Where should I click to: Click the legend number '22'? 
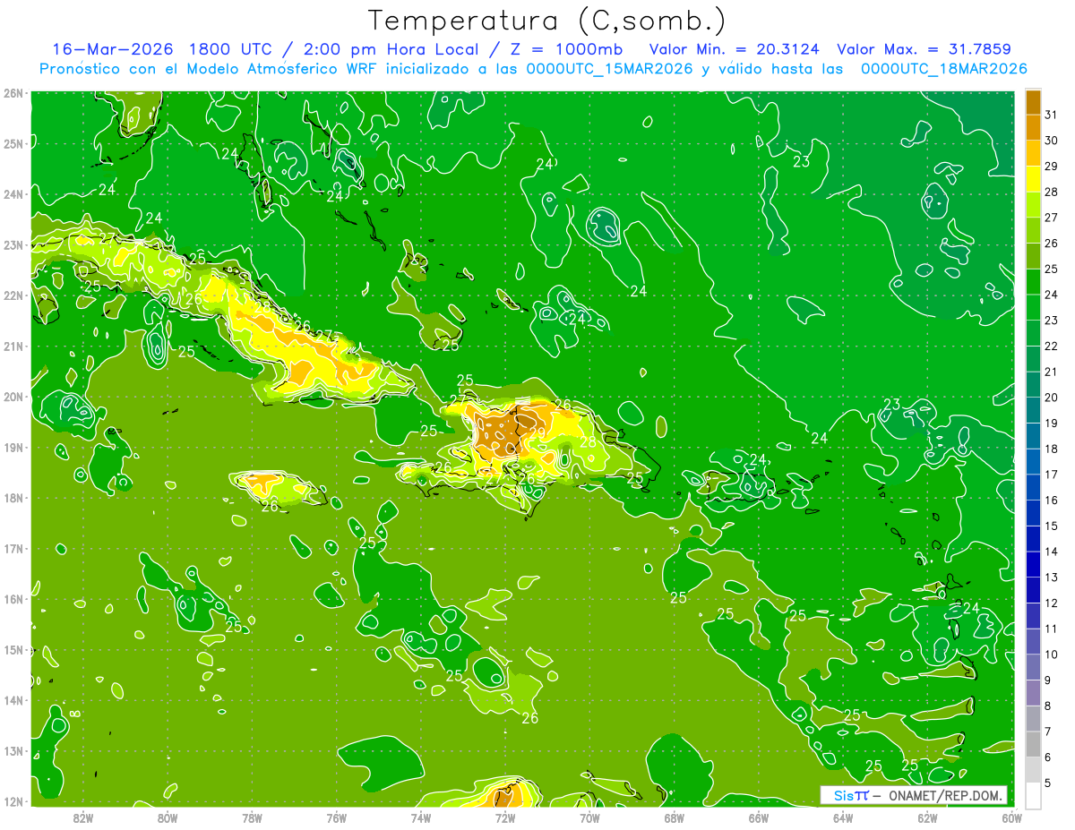1051,346
